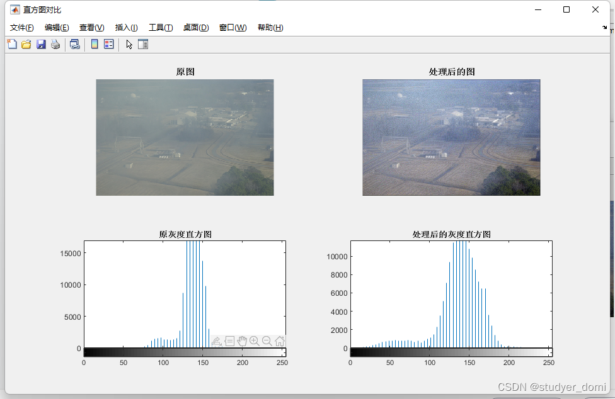Click the New Figure toolbar icon
Screen dimensions: 615x399
click(x=12, y=44)
